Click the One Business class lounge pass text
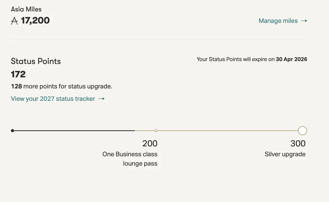Screen dimensions: 329x202 (130, 159)
